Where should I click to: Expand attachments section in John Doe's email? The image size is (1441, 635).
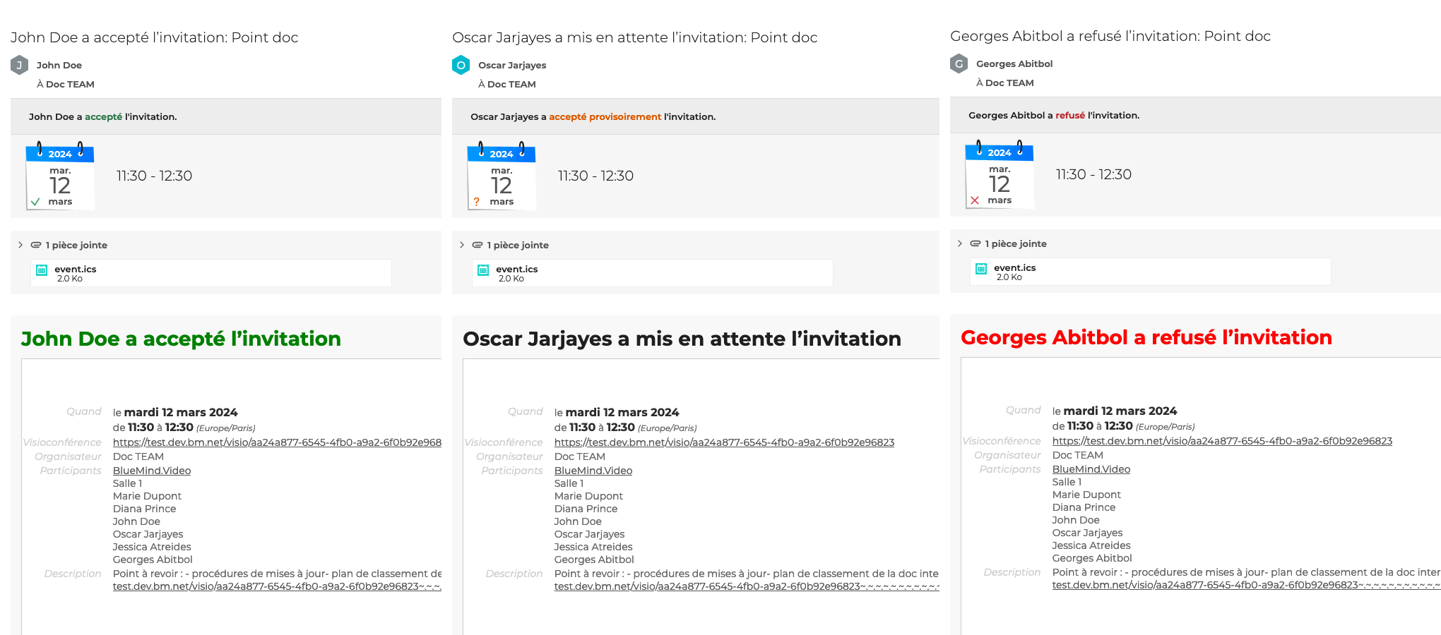point(20,245)
